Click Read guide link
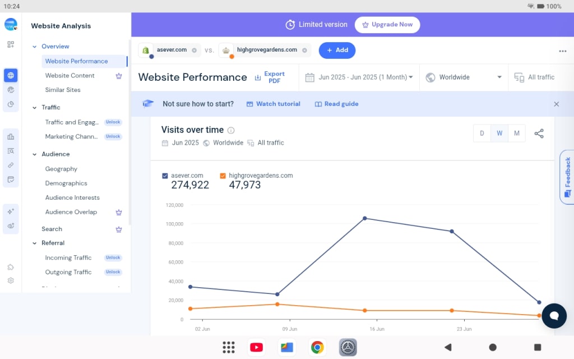This screenshot has height=359, width=574. [336, 104]
